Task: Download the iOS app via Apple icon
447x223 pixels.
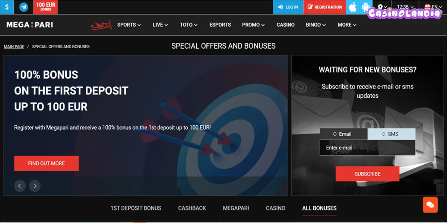Action: coord(352,7)
